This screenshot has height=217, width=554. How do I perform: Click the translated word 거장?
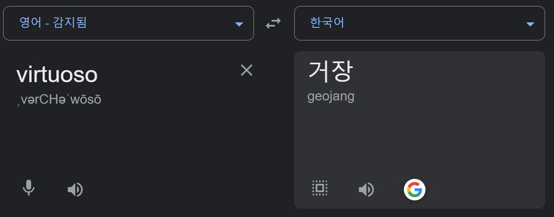(330, 71)
